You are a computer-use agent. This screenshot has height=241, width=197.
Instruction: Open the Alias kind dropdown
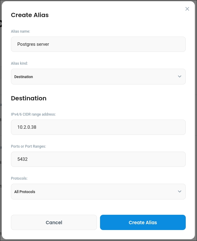[x=98, y=77]
